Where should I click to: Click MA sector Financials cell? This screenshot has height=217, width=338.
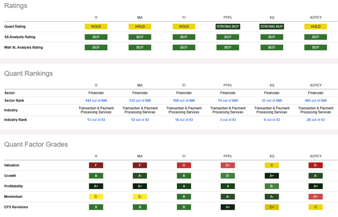[x=140, y=93]
